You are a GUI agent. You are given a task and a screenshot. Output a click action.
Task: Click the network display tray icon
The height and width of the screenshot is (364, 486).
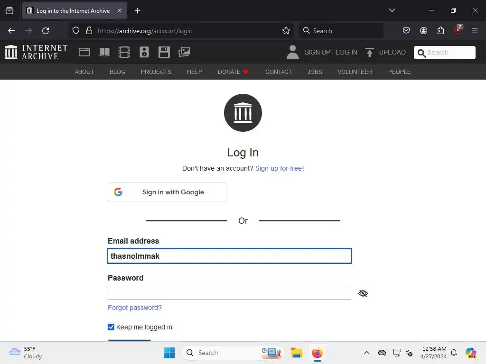coord(397,353)
